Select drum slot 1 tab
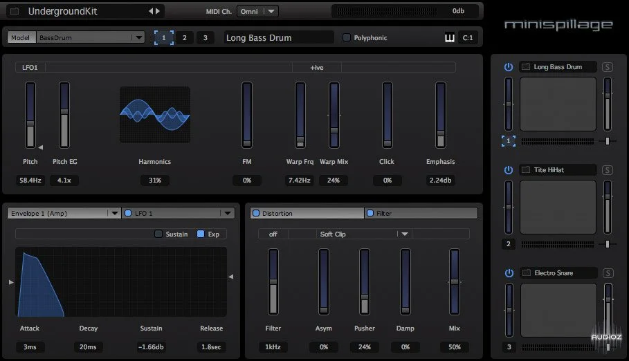The image size is (629, 361). [164, 38]
